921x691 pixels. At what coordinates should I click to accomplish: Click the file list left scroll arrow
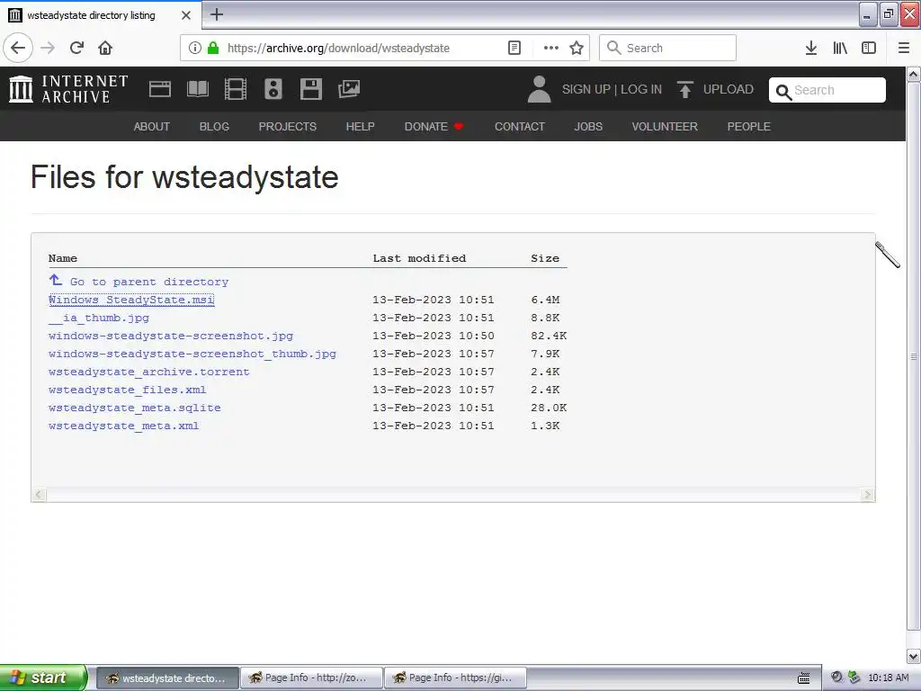(39, 494)
